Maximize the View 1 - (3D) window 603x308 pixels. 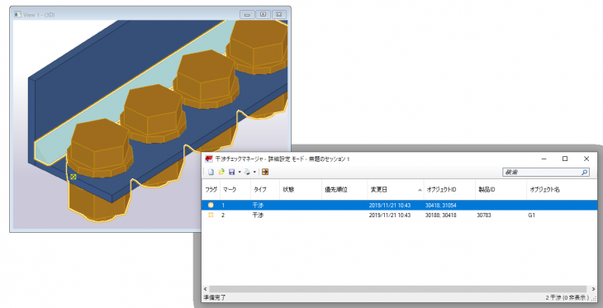pyautogui.click(x=263, y=14)
